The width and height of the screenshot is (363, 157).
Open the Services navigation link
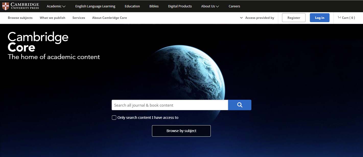pyautogui.click(x=79, y=18)
